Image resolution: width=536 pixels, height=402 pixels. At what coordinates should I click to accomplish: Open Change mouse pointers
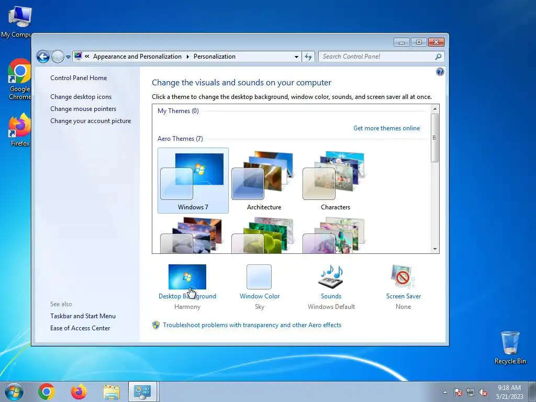(83, 109)
